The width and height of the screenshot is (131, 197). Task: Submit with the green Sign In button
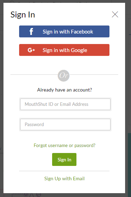pyautogui.click(x=64, y=159)
